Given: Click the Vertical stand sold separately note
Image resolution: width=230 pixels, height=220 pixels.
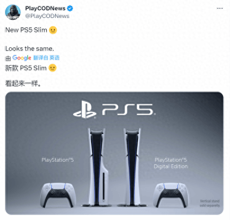Looking at the screenshot, I should (210, 203).
